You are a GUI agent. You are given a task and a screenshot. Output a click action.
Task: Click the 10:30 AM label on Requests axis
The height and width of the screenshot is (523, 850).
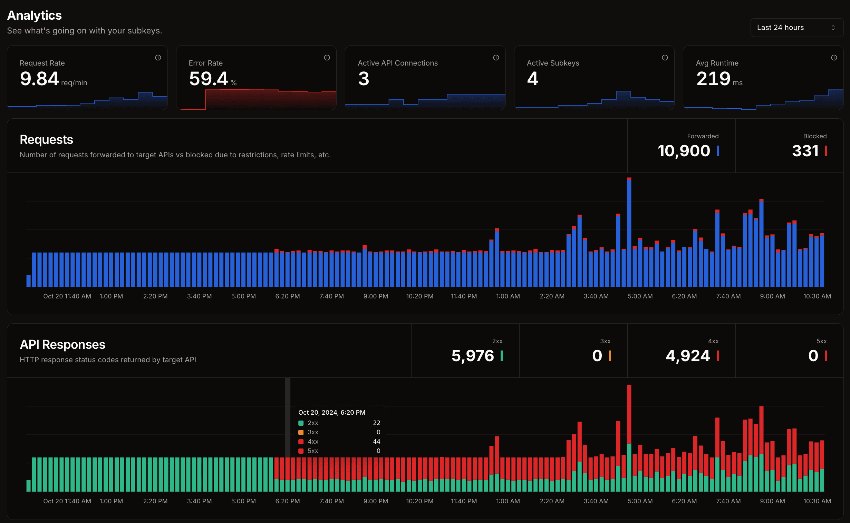(x=817, y=296)
